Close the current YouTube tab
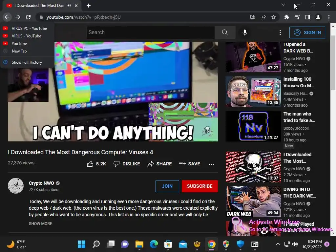336x252 pixels. click(76, 6)
